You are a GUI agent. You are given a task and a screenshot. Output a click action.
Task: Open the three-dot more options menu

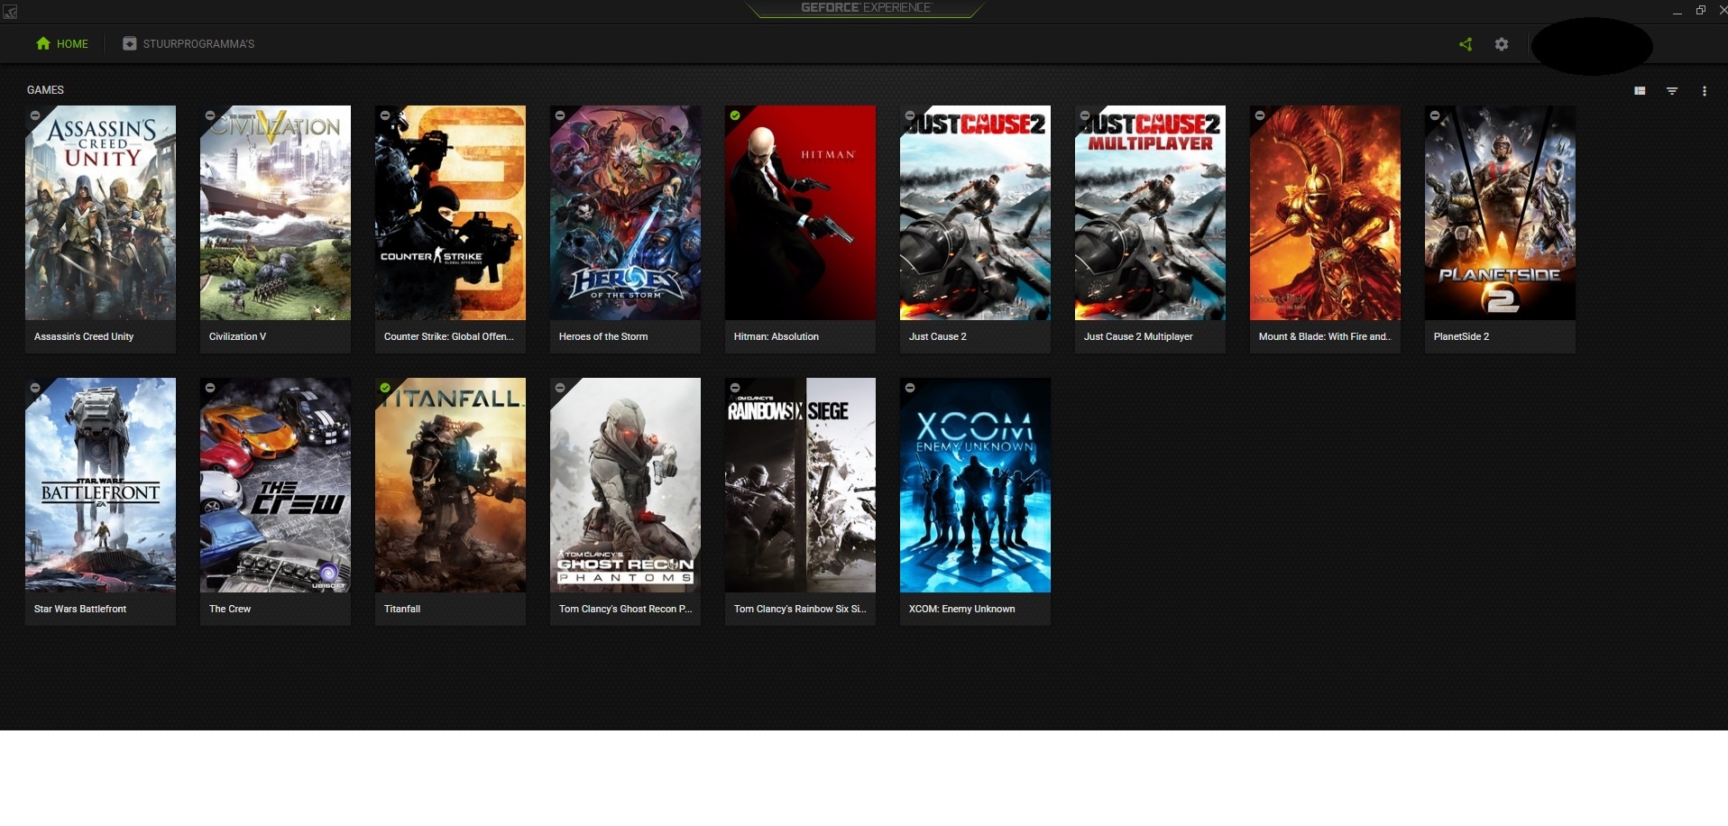1704,90
